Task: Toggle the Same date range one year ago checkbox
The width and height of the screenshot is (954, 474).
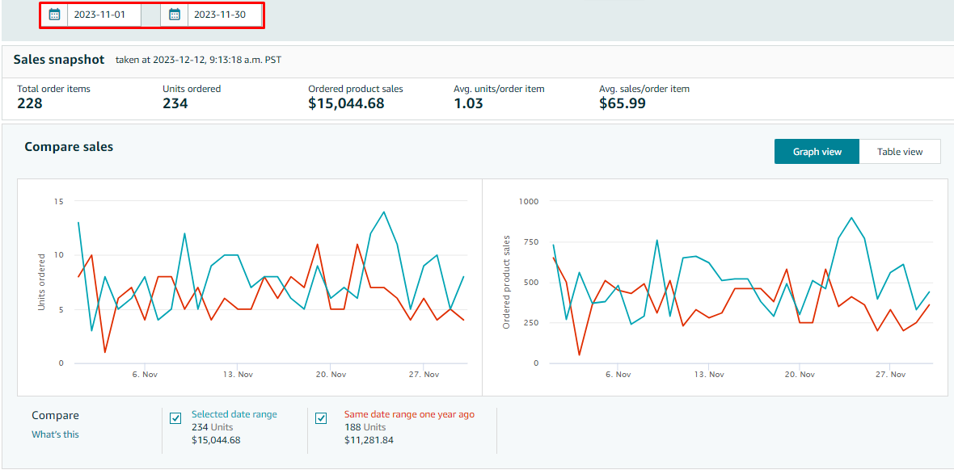Action: tap(321, 418)
